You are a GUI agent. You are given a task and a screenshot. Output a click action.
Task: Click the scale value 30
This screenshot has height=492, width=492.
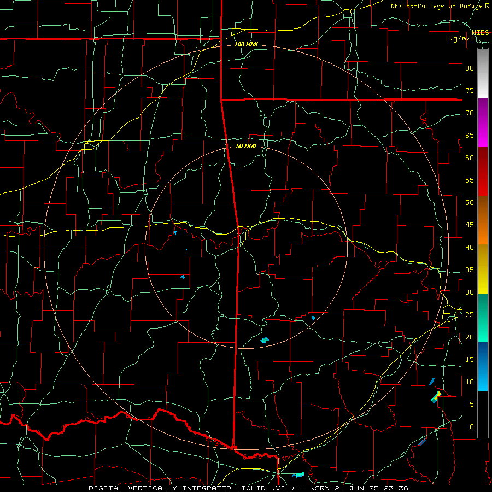pyautogui.click(x=470, y=292)
